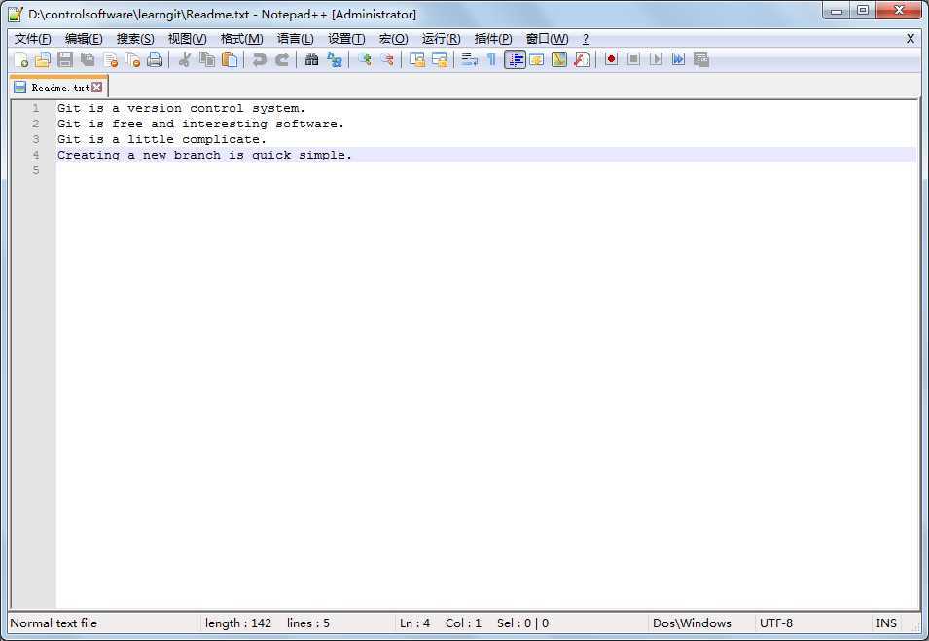This screenshot has height=641, width=929.
Task: Open the User Defined Language icon
Action: pyautogui.click(x=537, y=59)
